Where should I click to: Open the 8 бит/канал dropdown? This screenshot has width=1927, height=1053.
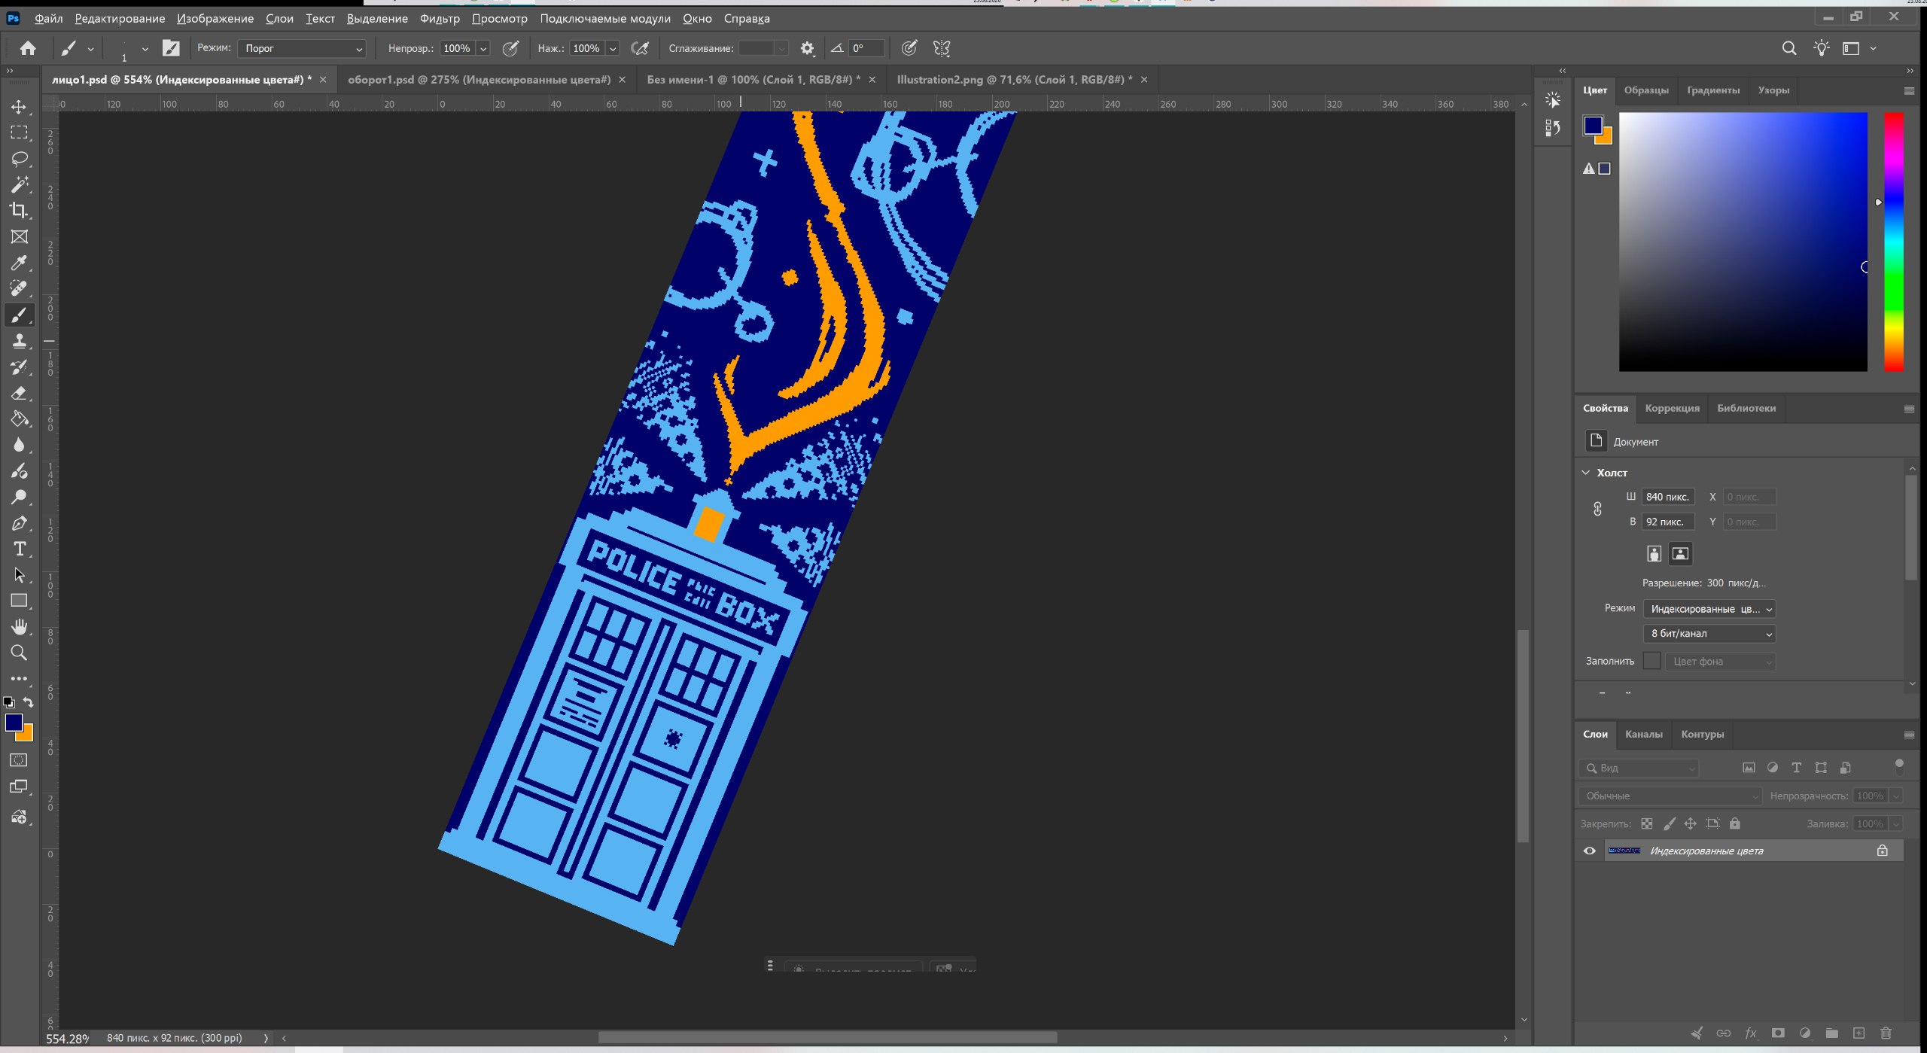coord(1709,634)
